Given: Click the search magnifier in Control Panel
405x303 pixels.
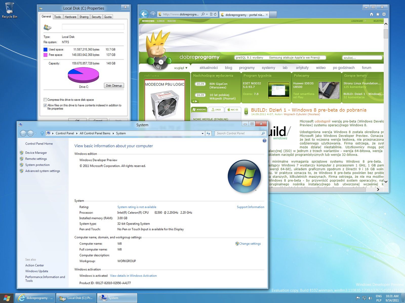Looking at the screenshot, I should click(263, 133).
